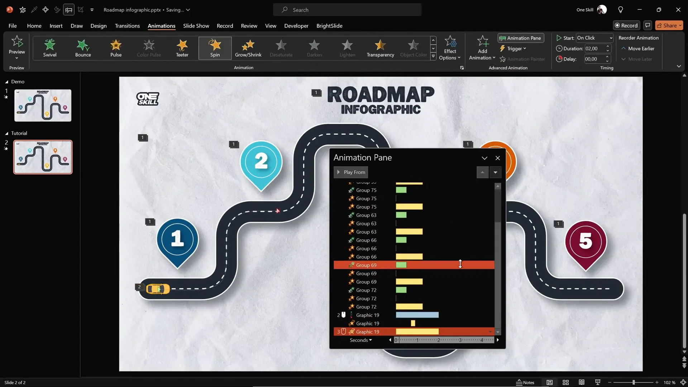Screen dimensions: 688x387
Task: Move animation down with pane arrow
Action: click(495, 172)
